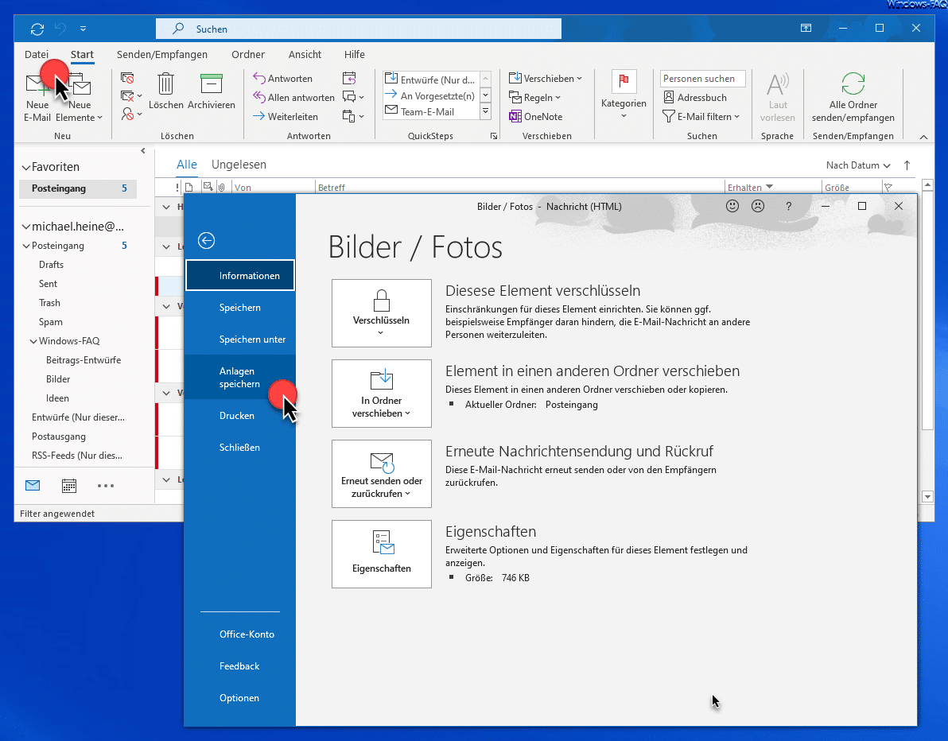Expand the QuickSteps gallery arrow
Screen dimensions: 948x741
[485, 112]
